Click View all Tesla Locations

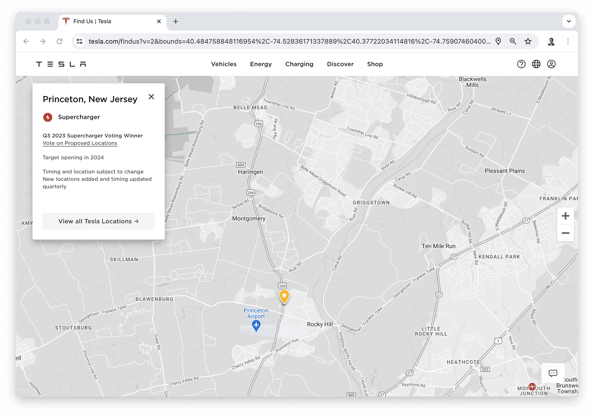pos(98,221)
